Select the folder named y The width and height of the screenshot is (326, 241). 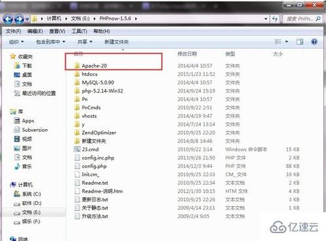(x=83, y=124)
